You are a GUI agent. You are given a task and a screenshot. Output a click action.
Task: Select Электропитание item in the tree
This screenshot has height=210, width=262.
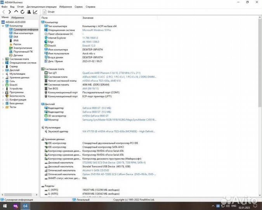(23, 48)
